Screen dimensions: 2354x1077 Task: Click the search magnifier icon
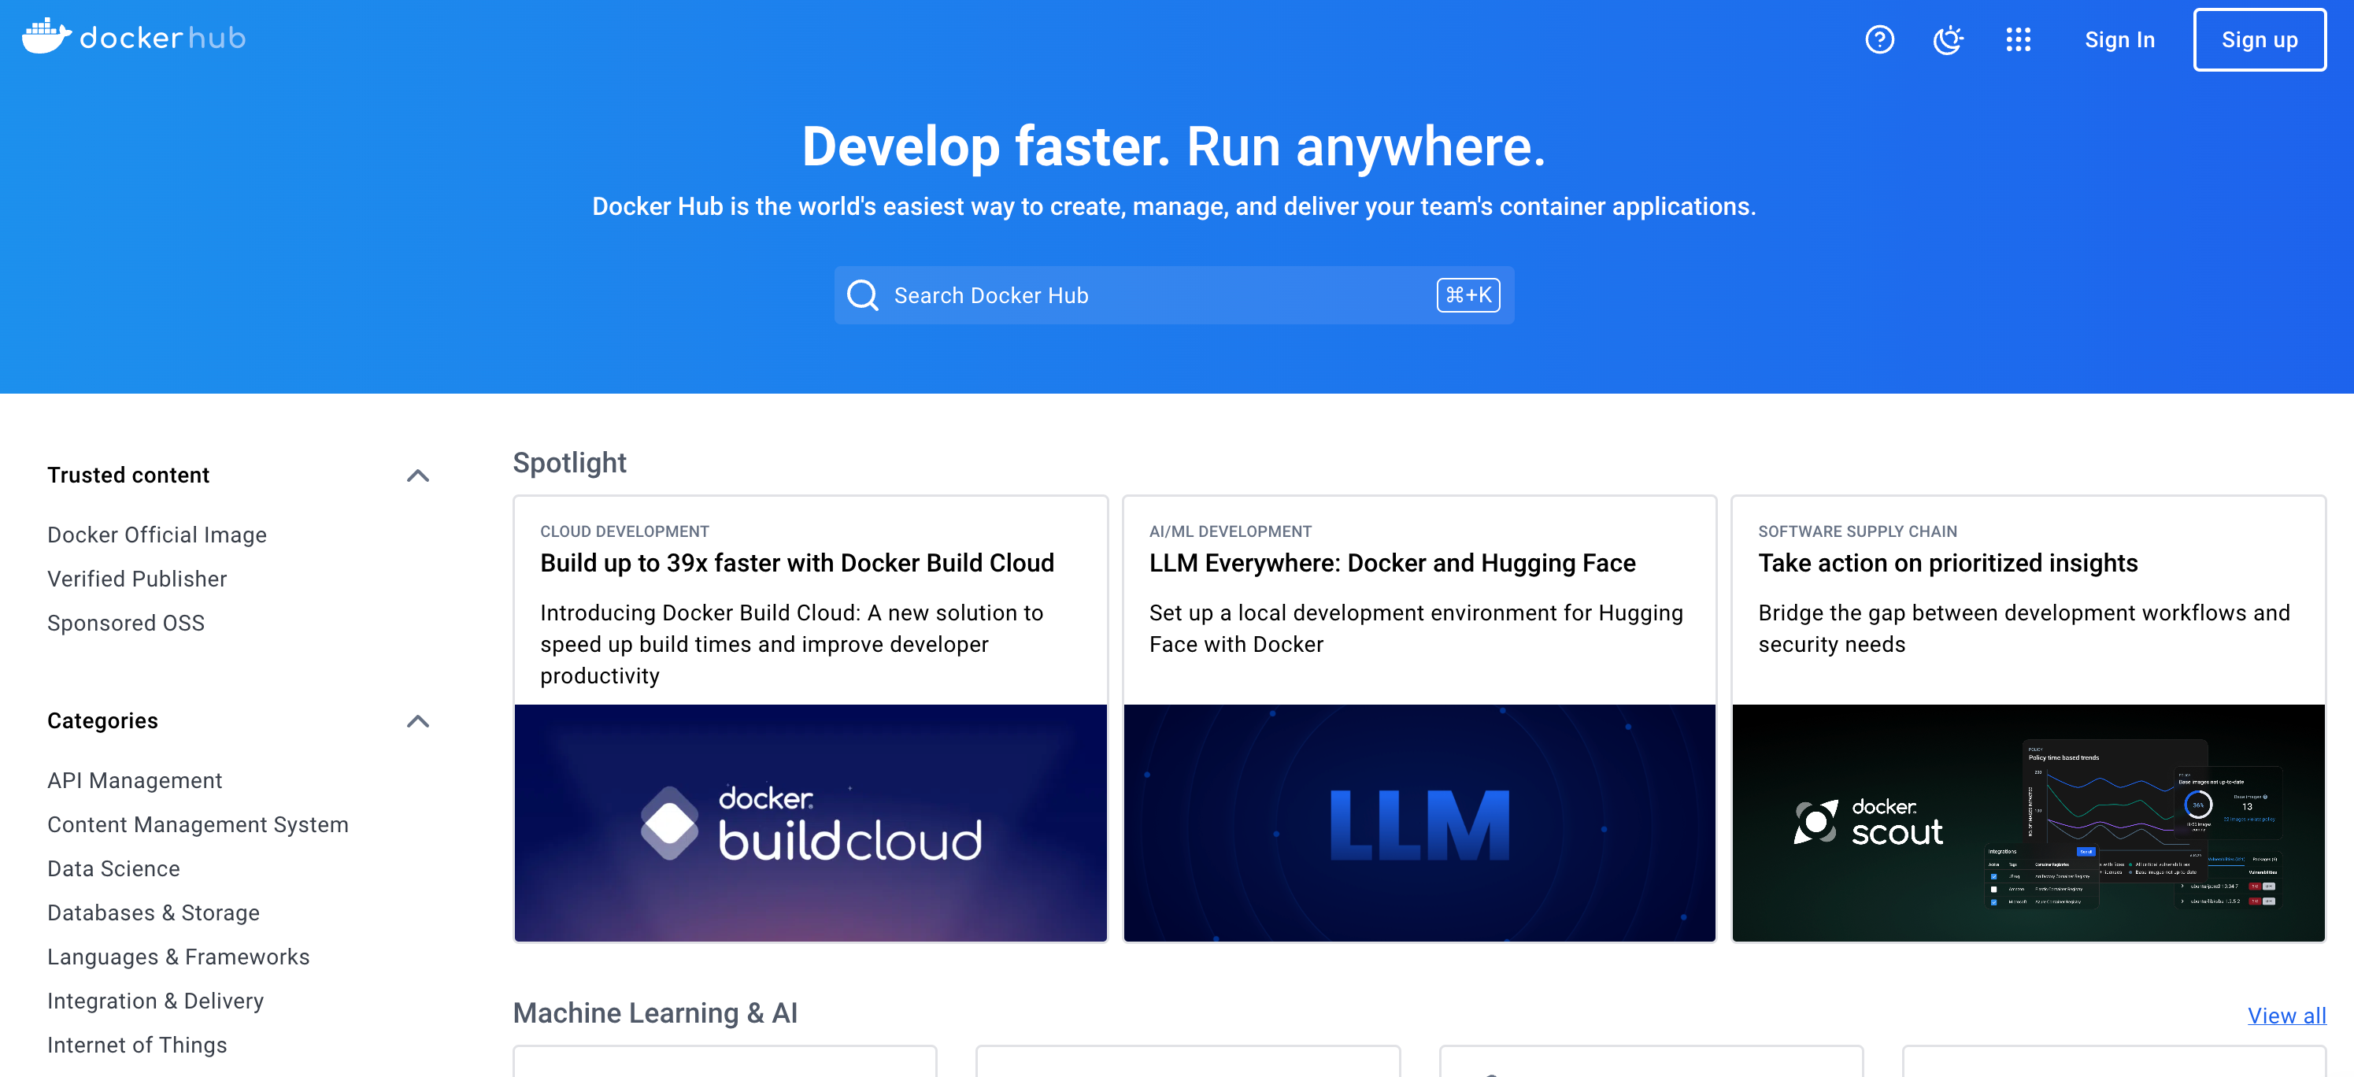tap(862, 295)
